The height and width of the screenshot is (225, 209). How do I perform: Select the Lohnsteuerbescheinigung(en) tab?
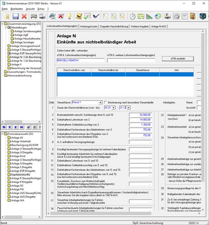62,26
